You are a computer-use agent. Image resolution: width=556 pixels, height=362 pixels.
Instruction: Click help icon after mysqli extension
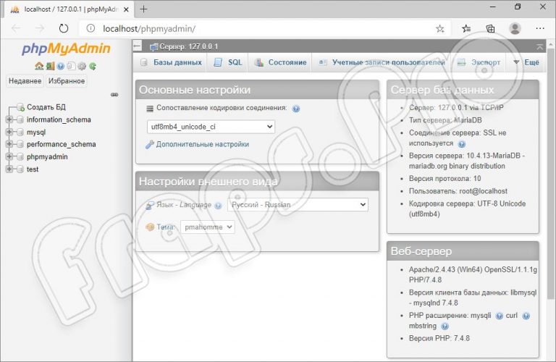pos(499,316)
